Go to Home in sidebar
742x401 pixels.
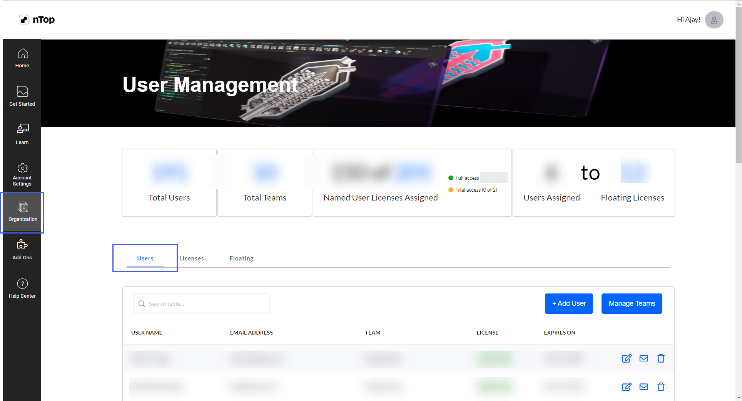[x=22, y=58]
